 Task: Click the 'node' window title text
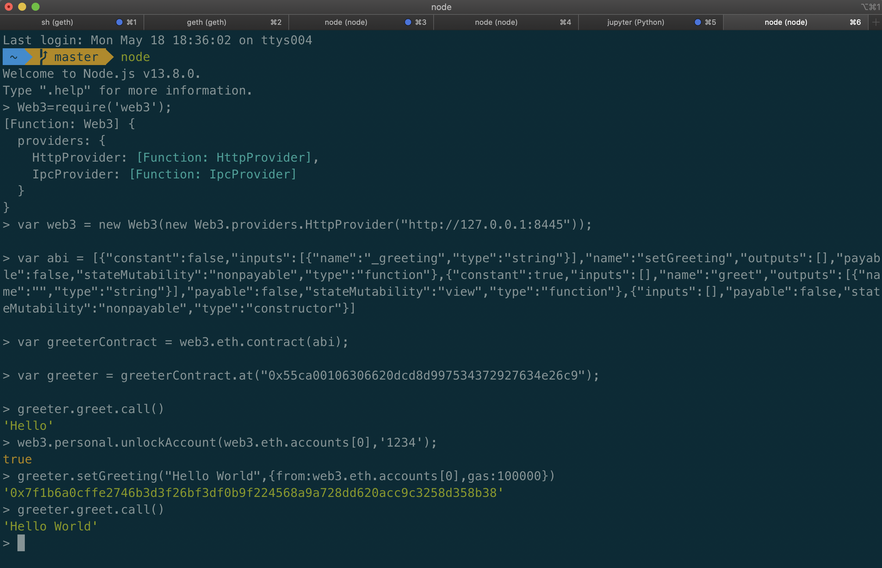coord(441,7)
